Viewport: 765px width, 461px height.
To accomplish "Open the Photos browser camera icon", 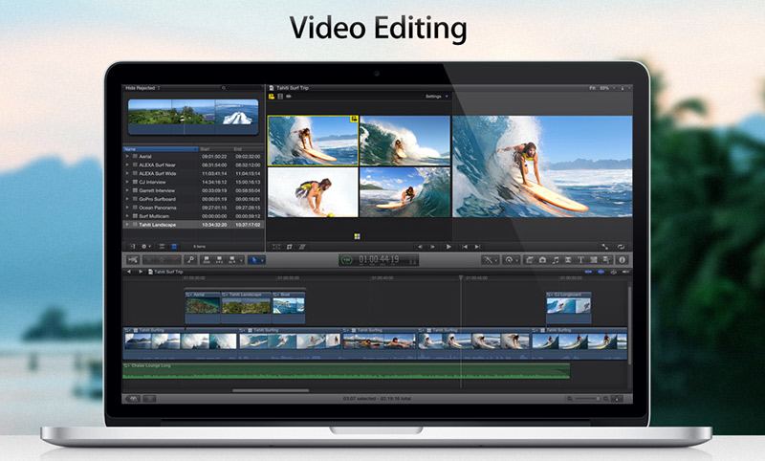I will click(x=542, y=260).
